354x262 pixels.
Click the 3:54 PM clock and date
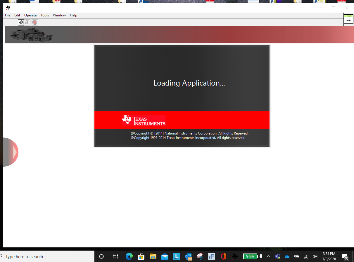[329, 256]
